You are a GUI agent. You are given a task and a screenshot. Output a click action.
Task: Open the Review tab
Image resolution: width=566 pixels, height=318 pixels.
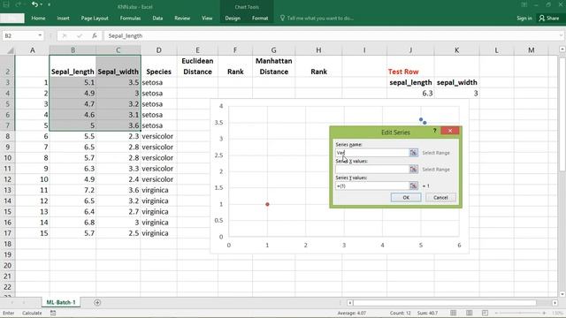[182, 18]
